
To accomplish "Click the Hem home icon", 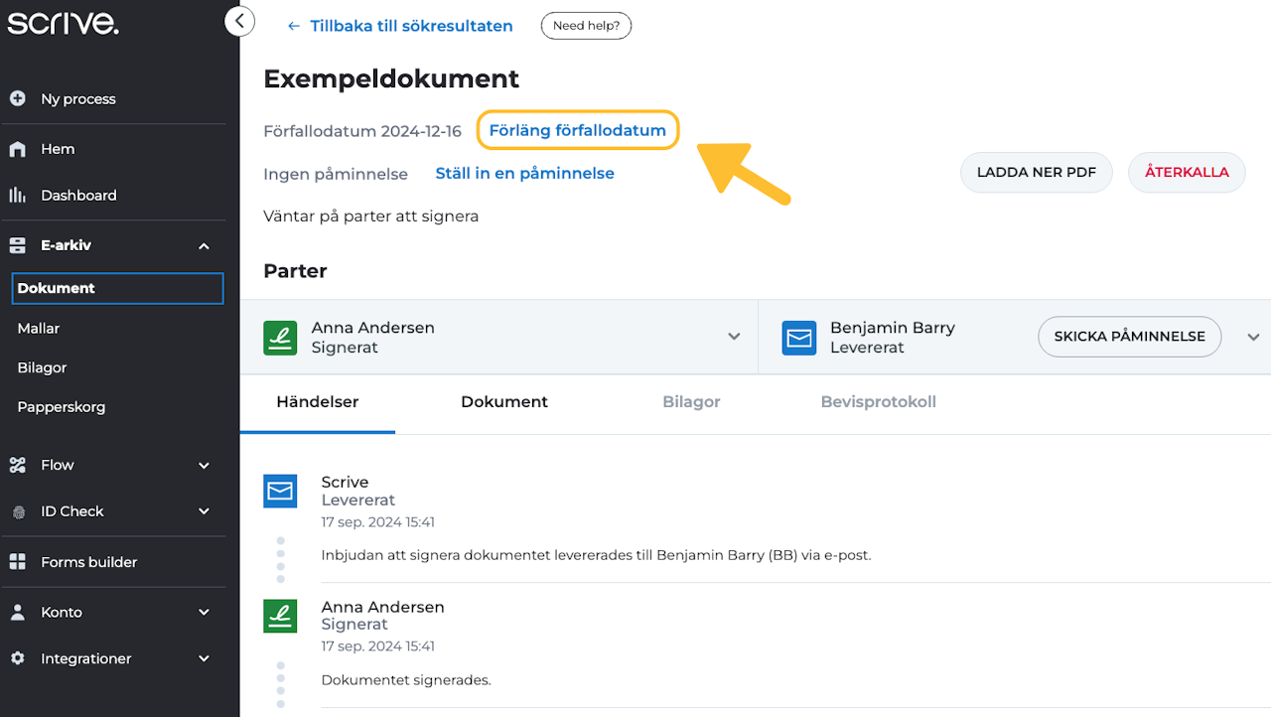I will tap(17, 149).
